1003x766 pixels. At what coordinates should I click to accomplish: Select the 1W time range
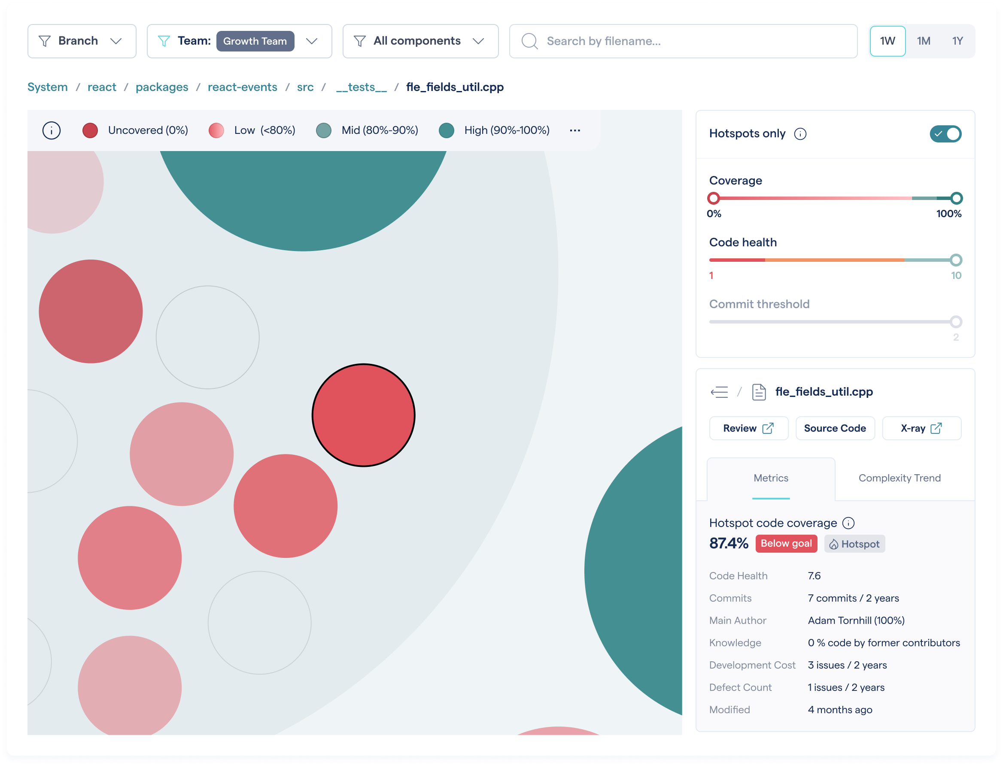click(x=887, y=41)
